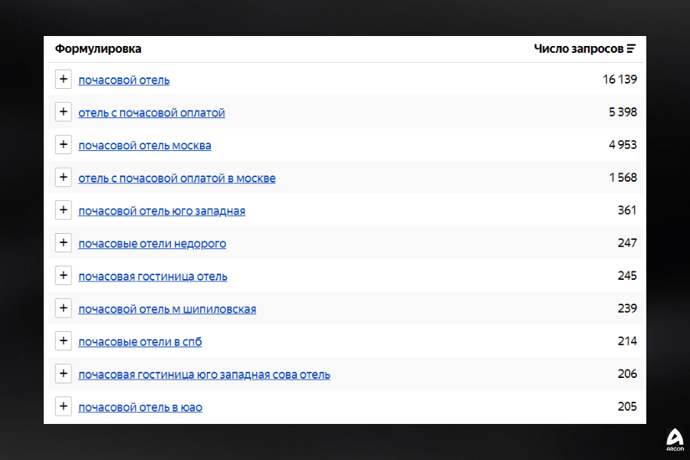Sort by 'Число запросов' column header

(x=578, y=49)
